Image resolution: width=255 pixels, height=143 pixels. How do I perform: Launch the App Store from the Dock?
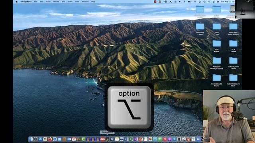pos(40,139)
